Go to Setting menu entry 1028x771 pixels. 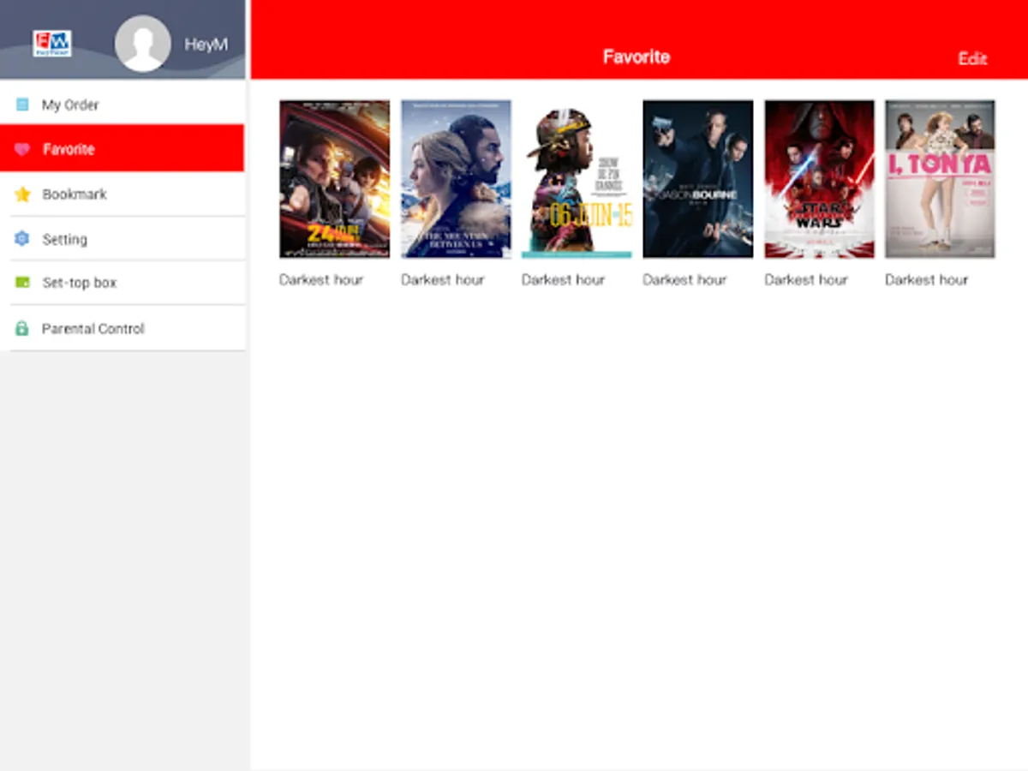tap(123, 239)
